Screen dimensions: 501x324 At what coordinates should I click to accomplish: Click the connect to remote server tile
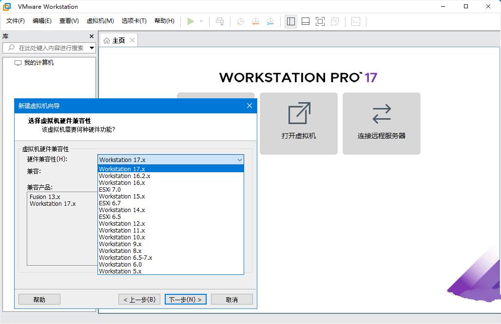click(x=382, y=124)
